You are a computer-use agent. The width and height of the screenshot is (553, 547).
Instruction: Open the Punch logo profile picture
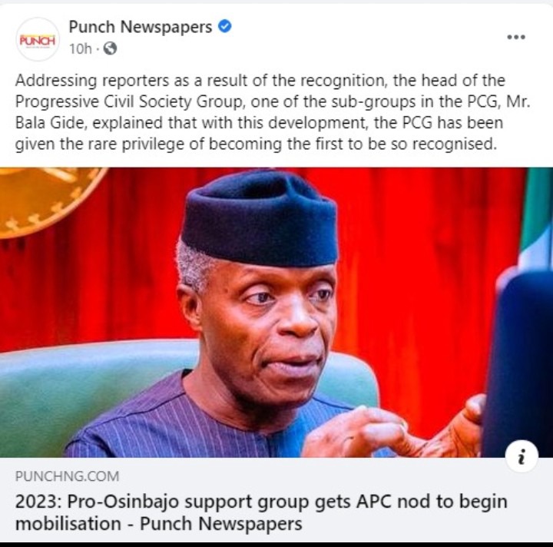click(x=38, y=39)
